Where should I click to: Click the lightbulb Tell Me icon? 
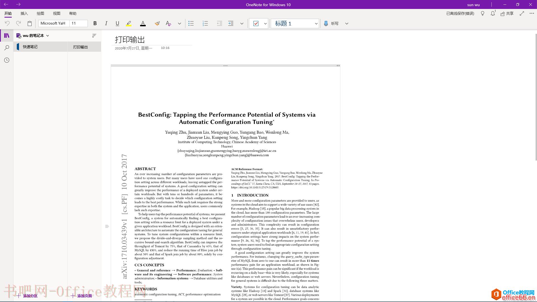(482, 13)
